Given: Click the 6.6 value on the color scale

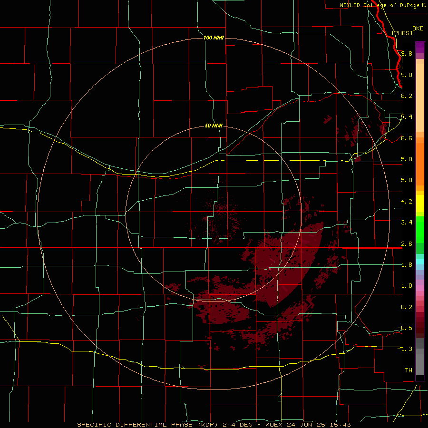Looking at the screenshot, I should pyautogui.click(x=407, y=138).
